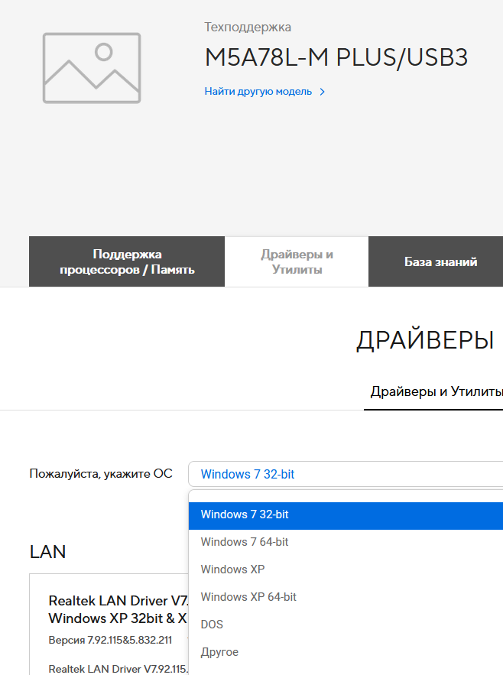503x675 pixels.
Task: Click 'Версия 7.92.115&5.832.211' text
Action: [x=110, y=640]
